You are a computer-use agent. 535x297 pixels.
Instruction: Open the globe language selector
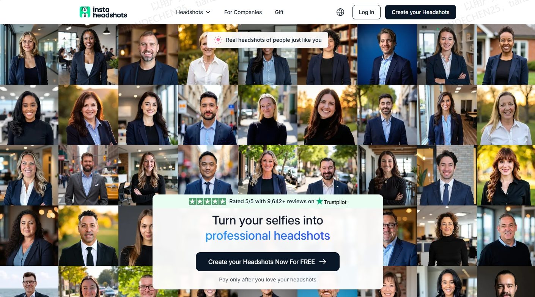340,12
